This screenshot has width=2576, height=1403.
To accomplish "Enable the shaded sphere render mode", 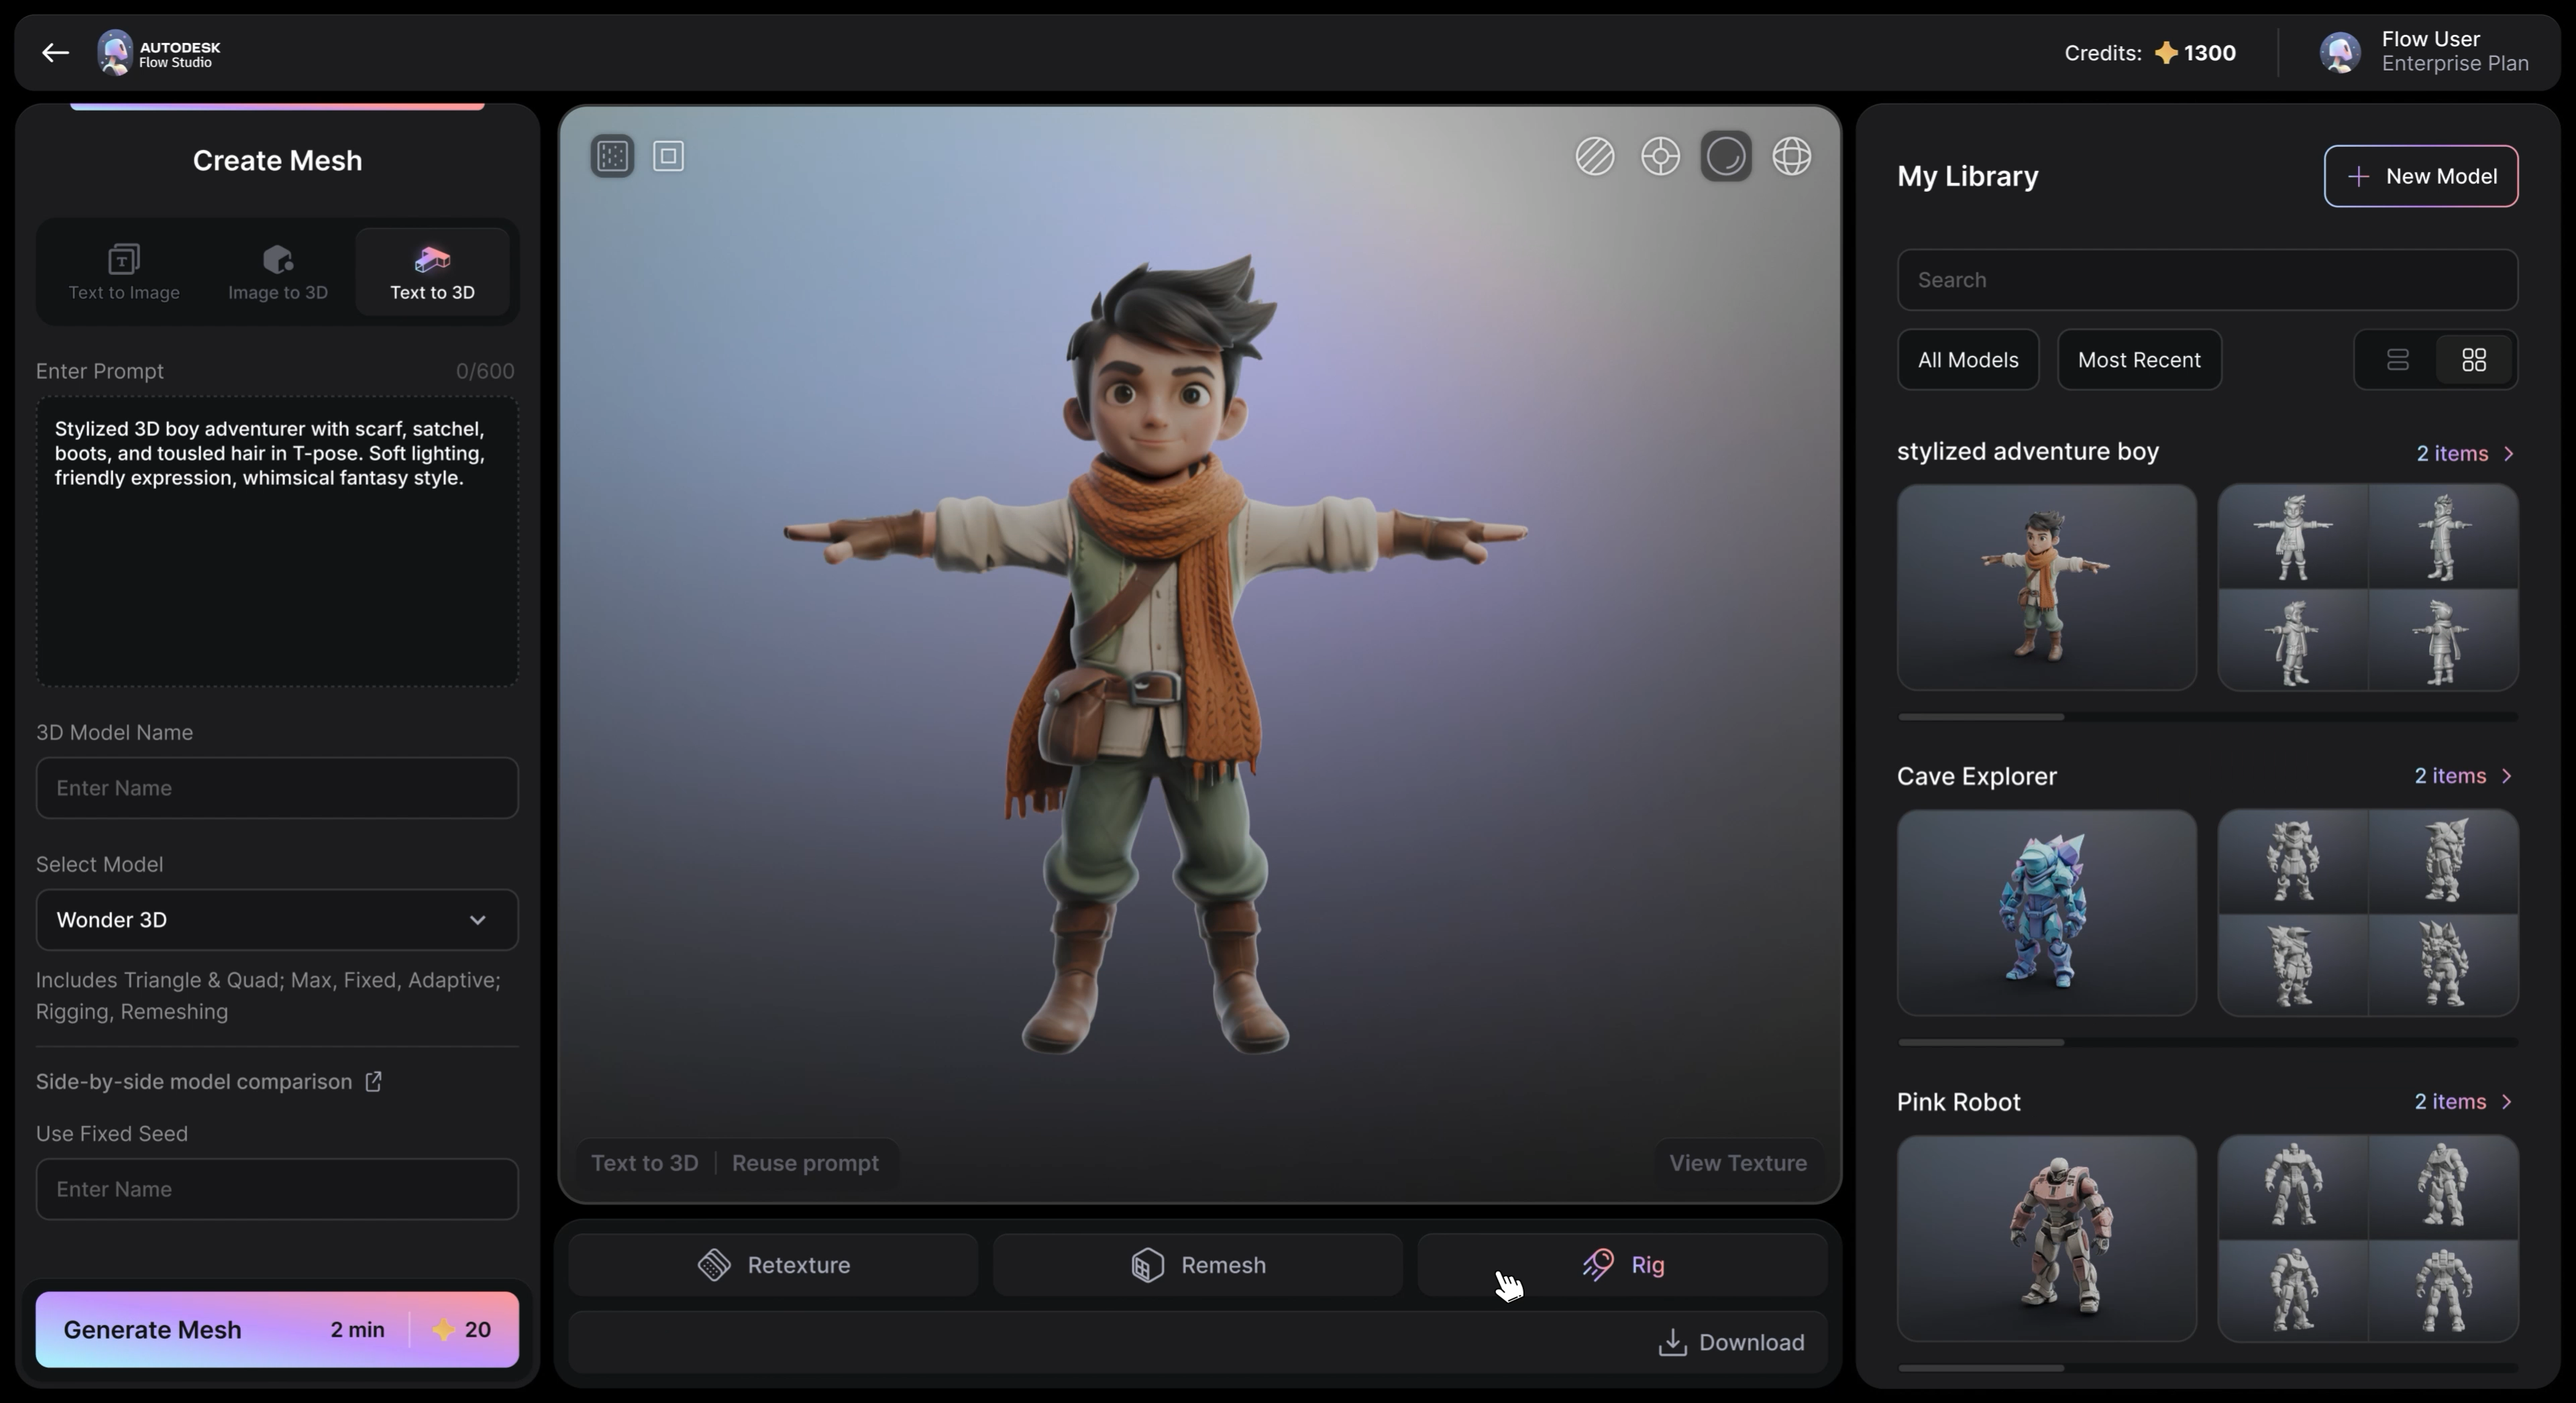I will click(x=1726, y=157).
